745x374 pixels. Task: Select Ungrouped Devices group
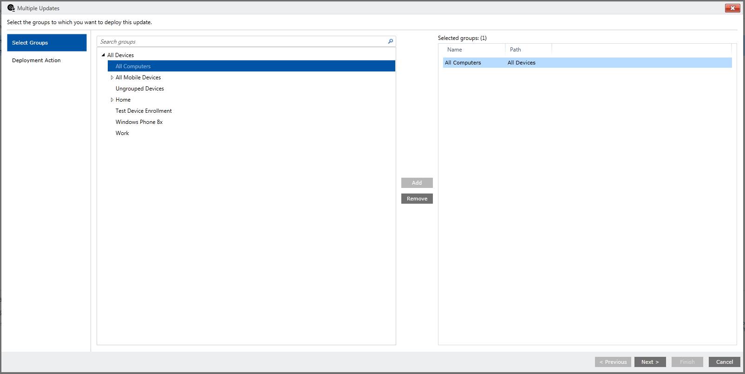pyautogui.click(x=139, y=89)
